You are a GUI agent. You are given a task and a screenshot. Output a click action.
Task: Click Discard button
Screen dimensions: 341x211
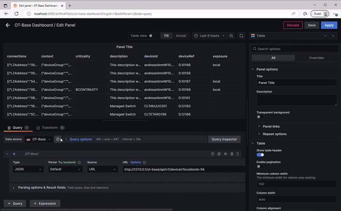[293, 25]
